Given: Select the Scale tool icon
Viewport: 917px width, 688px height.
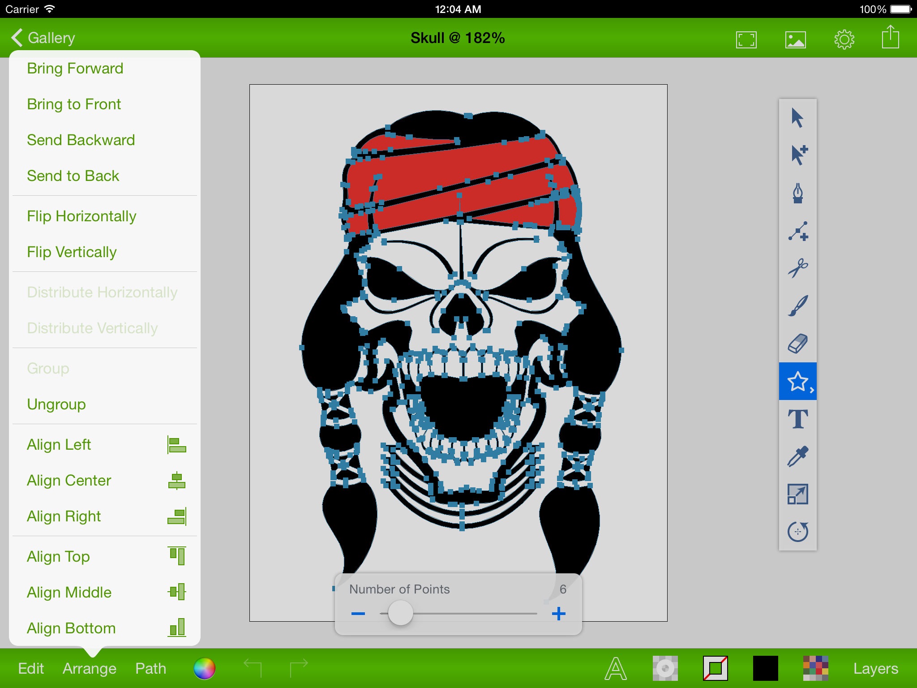Looking at the screenshot, I should (x=797, y=494).
